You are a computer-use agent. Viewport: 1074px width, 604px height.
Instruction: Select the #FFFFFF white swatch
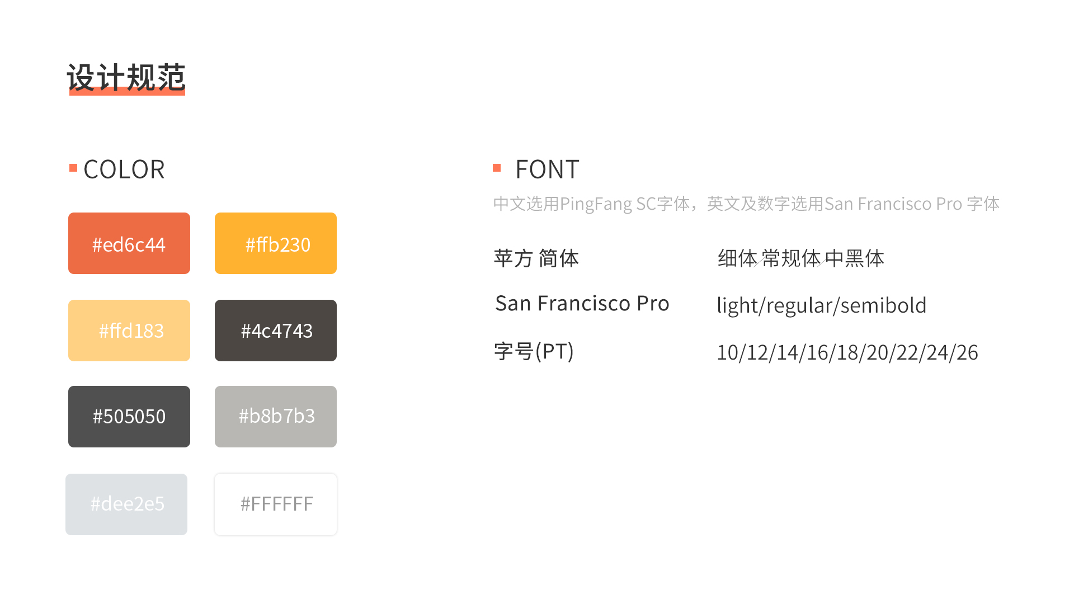[276, 504]
